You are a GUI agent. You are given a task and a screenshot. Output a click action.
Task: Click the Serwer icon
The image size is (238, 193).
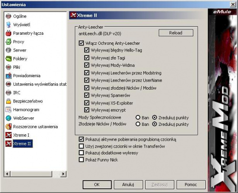[x=9, y=50]
